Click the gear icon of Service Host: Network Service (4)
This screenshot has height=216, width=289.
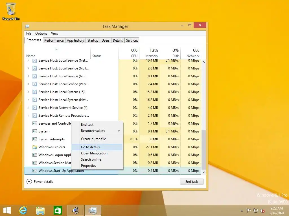tap(35, 108)
